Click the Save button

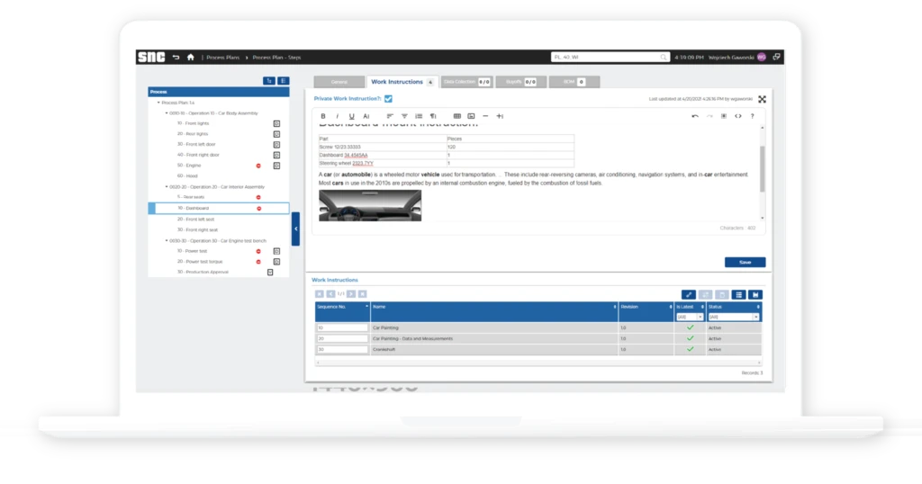(x=745, y=263)
